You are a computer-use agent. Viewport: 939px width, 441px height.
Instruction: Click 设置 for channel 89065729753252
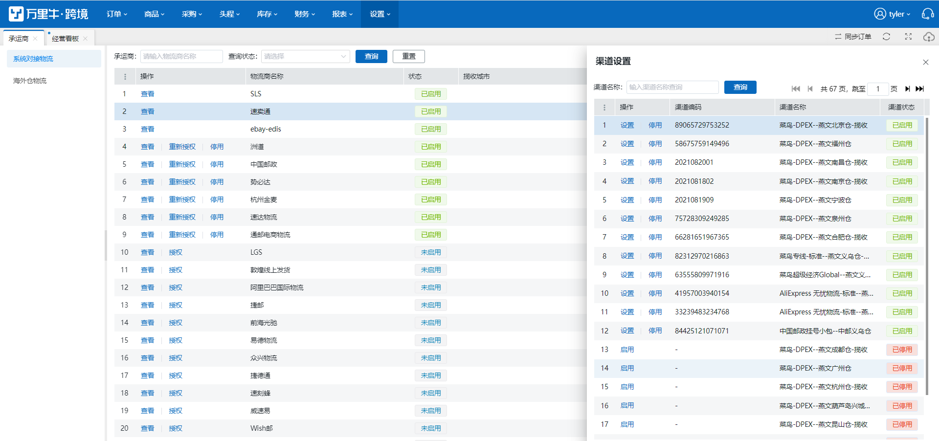(x=627, y=125)
